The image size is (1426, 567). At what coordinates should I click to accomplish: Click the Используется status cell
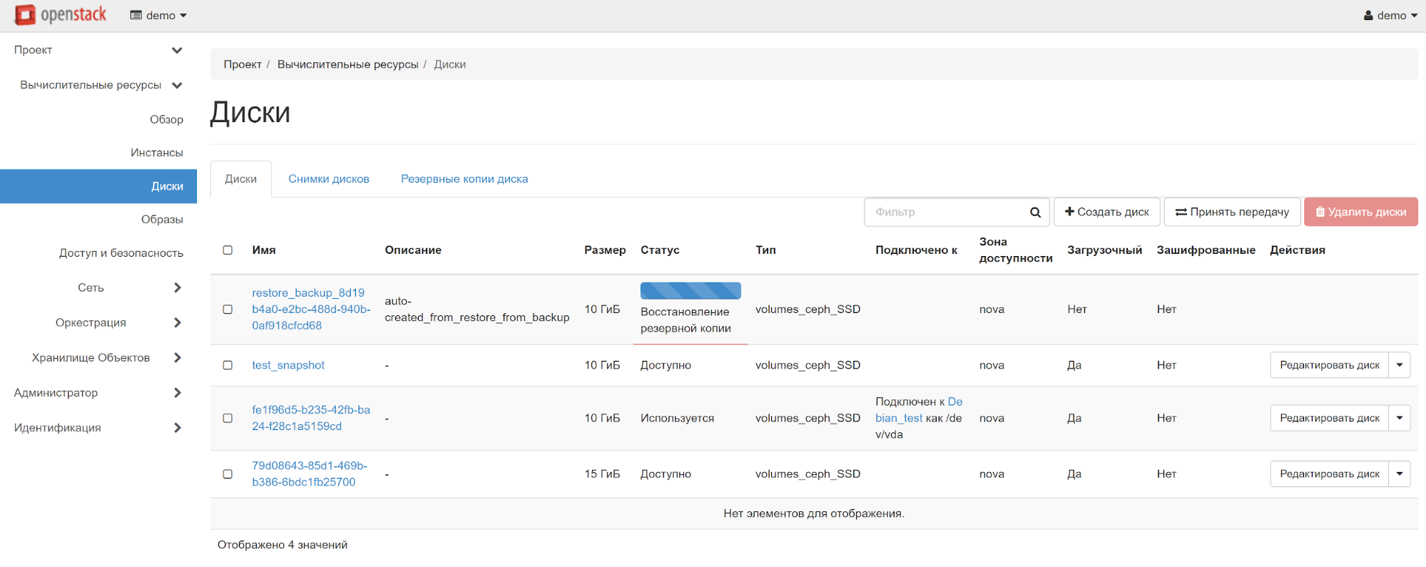point(677,418)
